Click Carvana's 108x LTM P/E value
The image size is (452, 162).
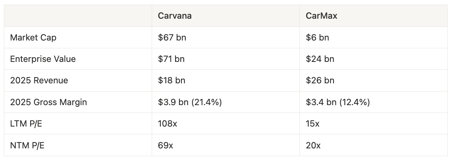tap(167, 124)
